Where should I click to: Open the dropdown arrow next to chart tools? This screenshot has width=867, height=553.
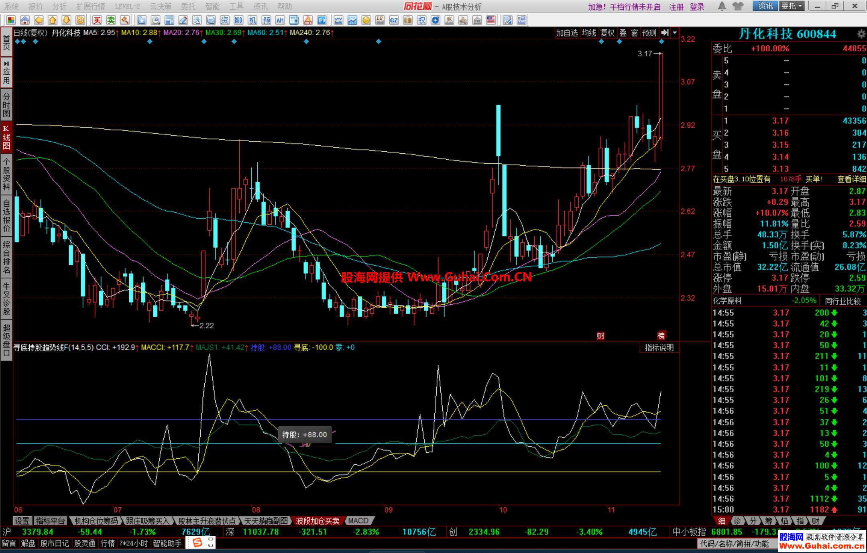[675, 33]
